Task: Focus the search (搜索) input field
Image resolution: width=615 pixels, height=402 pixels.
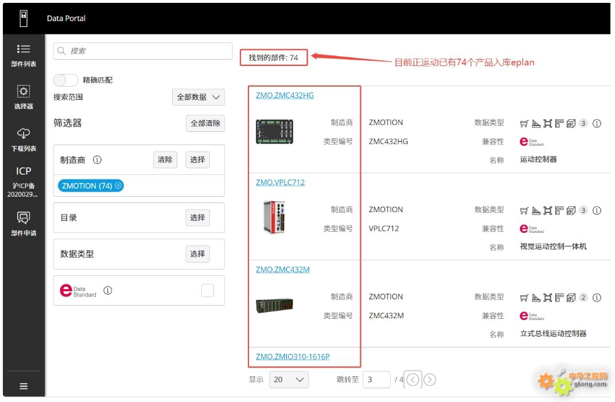Action: tap(143, 51)
